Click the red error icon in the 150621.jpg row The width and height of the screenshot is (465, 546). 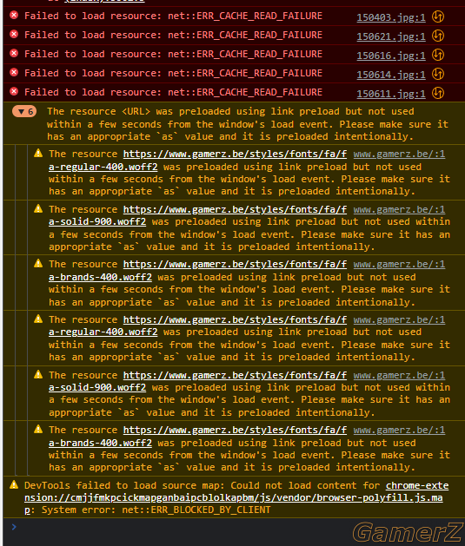14,34
